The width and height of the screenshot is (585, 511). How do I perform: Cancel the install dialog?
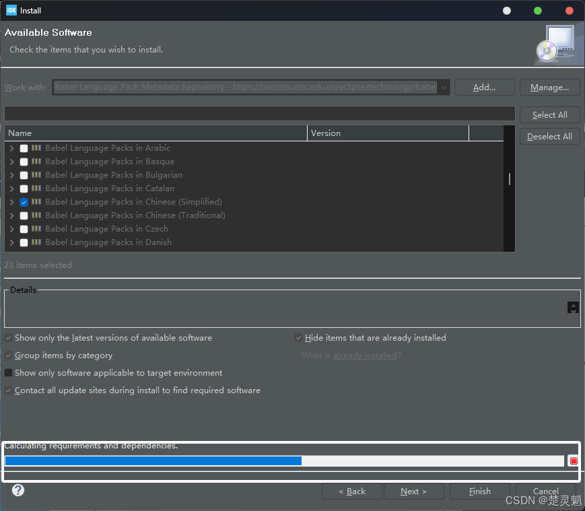pos(545,491)
